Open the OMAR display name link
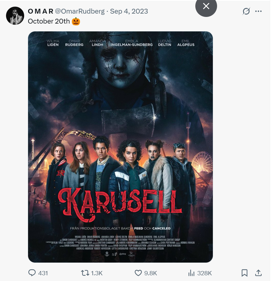Screen dimensions: 272x281 (x=41, y=11)
